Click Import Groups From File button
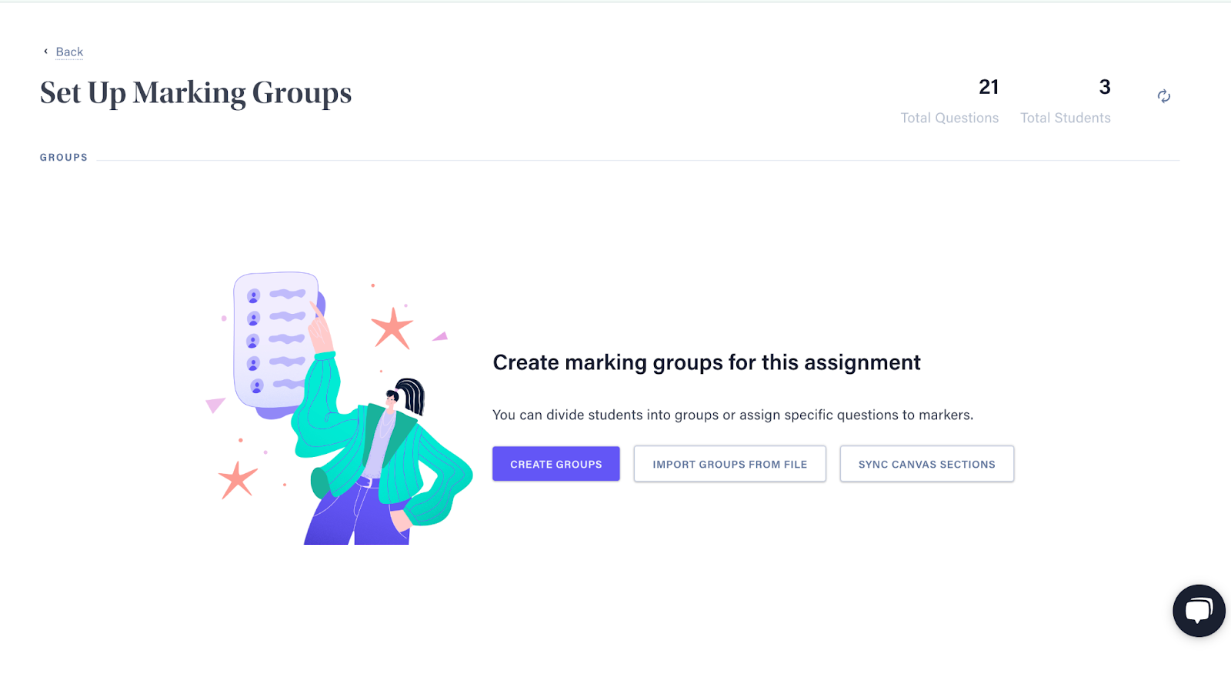 730,464
